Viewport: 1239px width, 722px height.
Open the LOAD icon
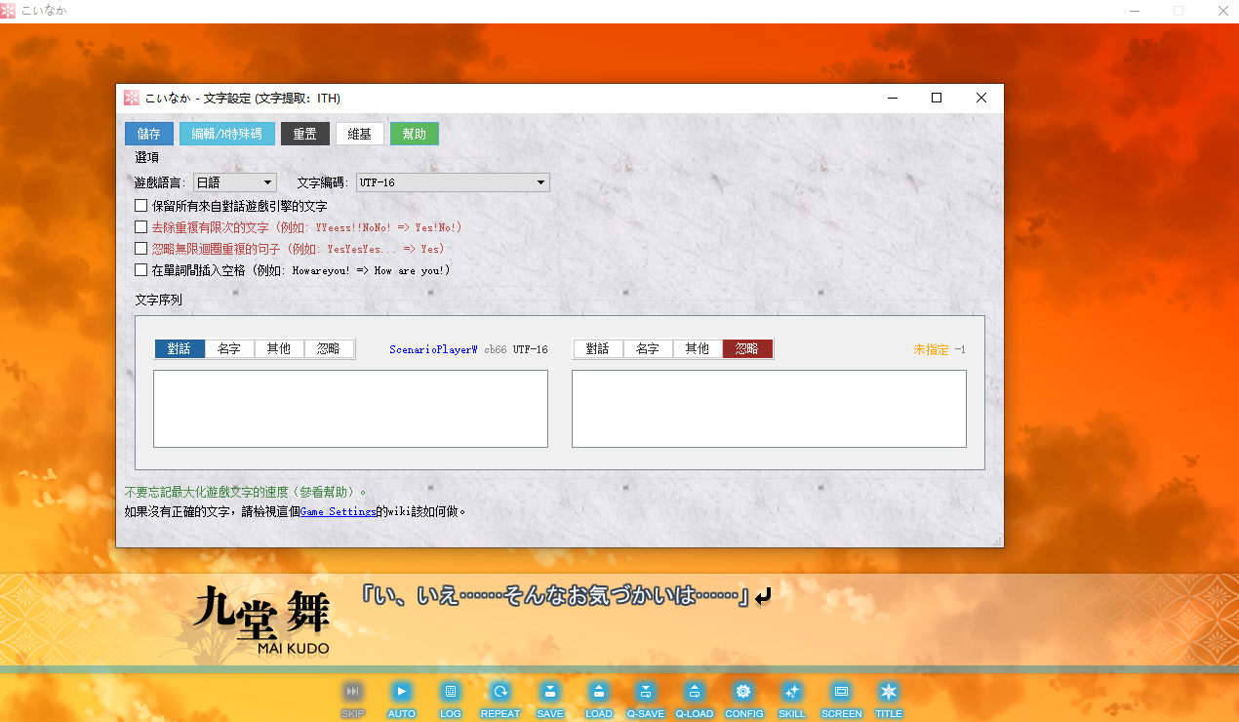point(599,692)
